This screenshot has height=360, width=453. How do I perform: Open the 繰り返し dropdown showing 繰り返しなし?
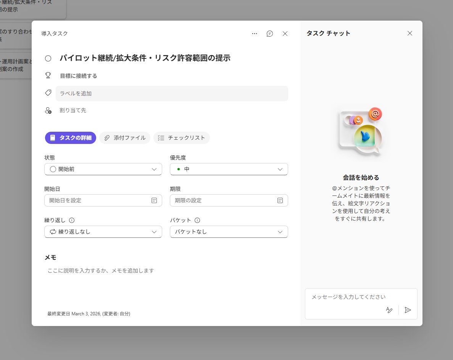click(x=103, y=231)
